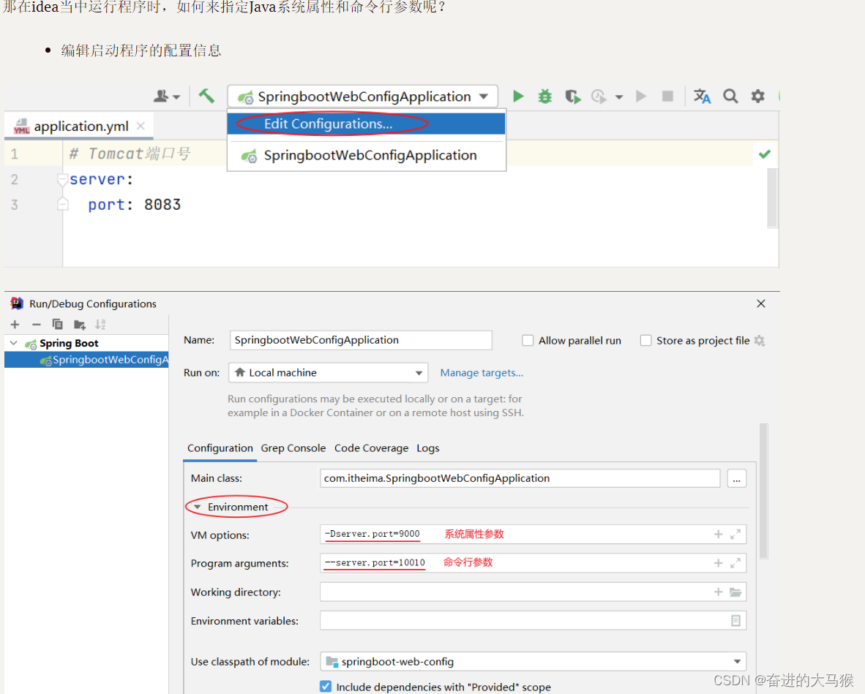Create a new folder for configurations

pos(79,324)
